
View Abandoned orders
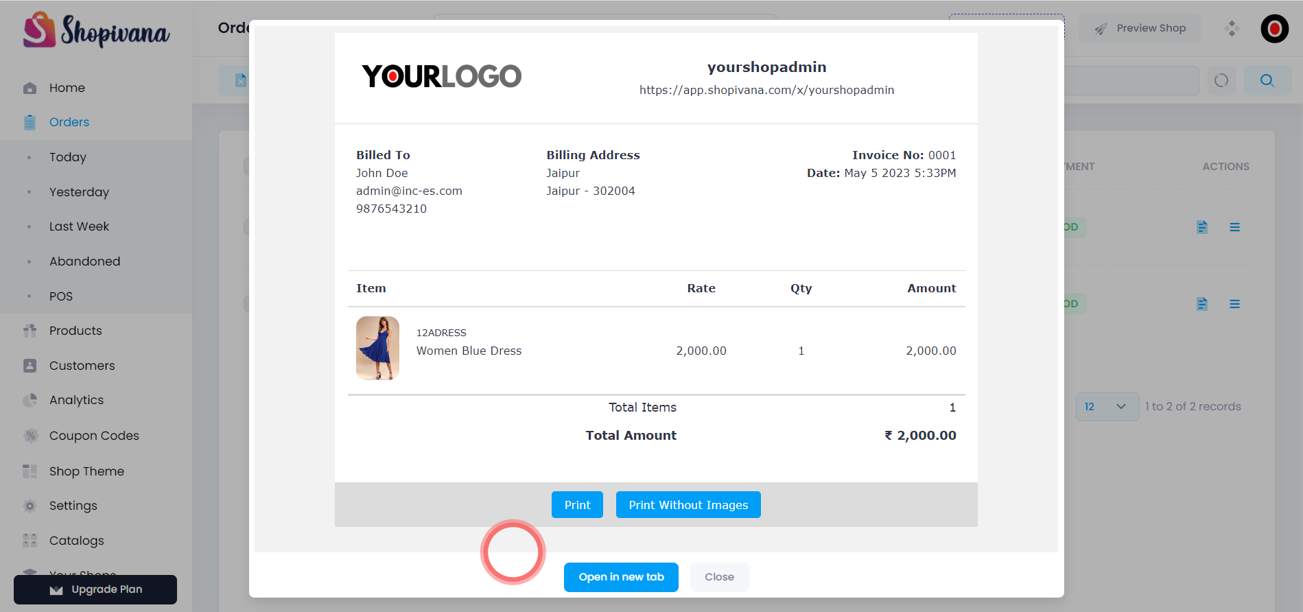(x=84, y=261)
